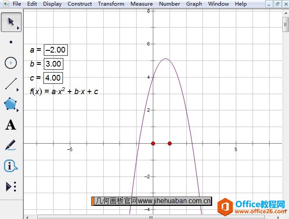289x219 pixels.
Task: Open the Display menu
Action: click(52, 4)
